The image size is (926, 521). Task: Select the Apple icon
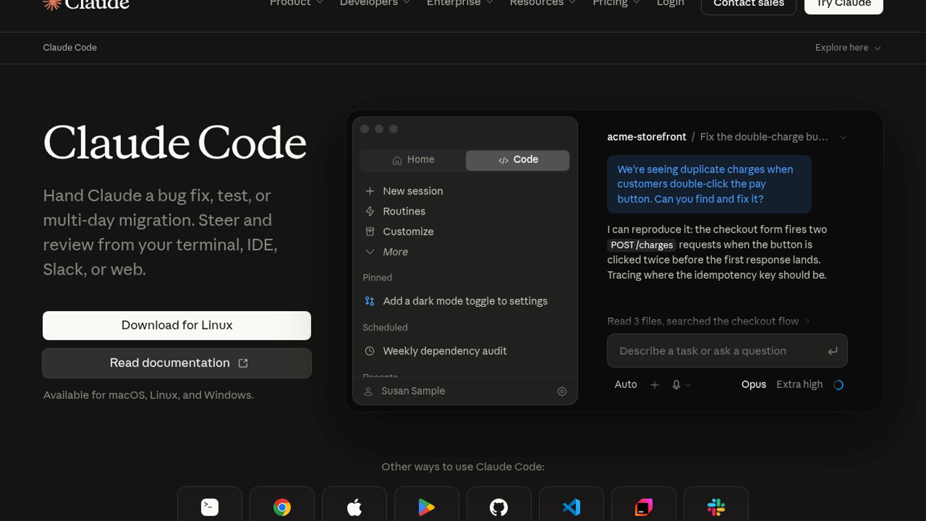point(354,507)
